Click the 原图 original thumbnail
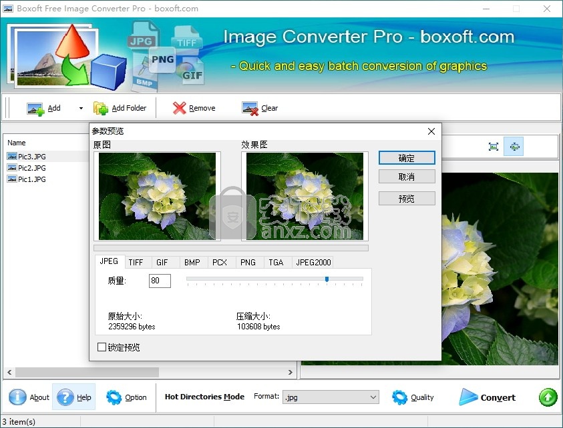The width and height of the screenshot is (563, 428). tap(157, 196)
